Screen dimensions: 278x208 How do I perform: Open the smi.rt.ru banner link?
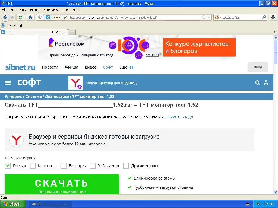[x=152, y=55]
